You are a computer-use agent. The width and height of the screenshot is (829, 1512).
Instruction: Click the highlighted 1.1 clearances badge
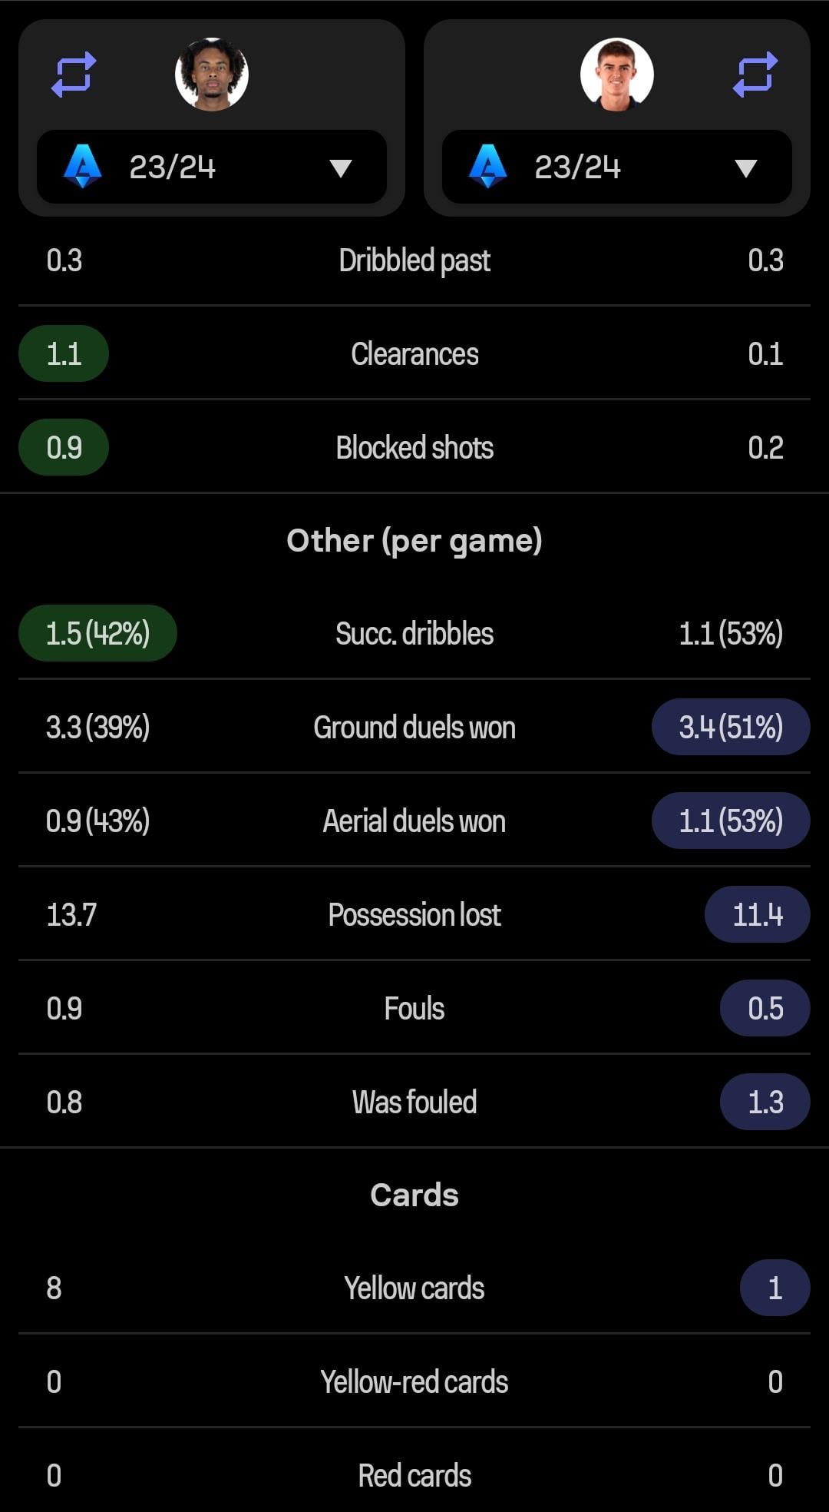tap(64, 354)
